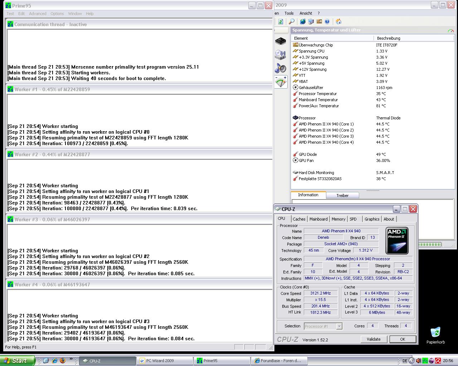Click the Communication thread window icon

pos(10,24)
